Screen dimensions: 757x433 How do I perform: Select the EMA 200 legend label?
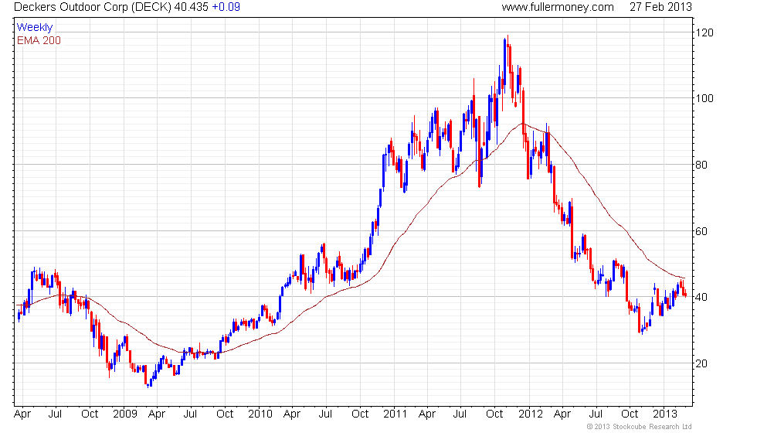(39, 40)
